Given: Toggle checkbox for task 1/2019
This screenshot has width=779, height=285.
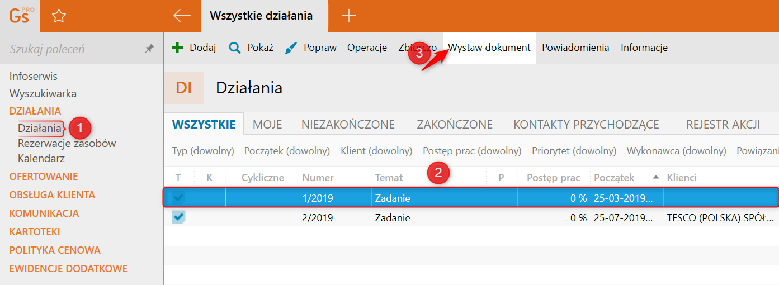Looking at the screenshot, I should point(178,198).
